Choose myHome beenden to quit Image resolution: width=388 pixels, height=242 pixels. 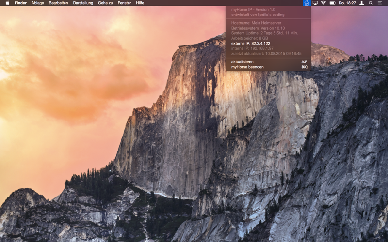[x=268, y=67]
